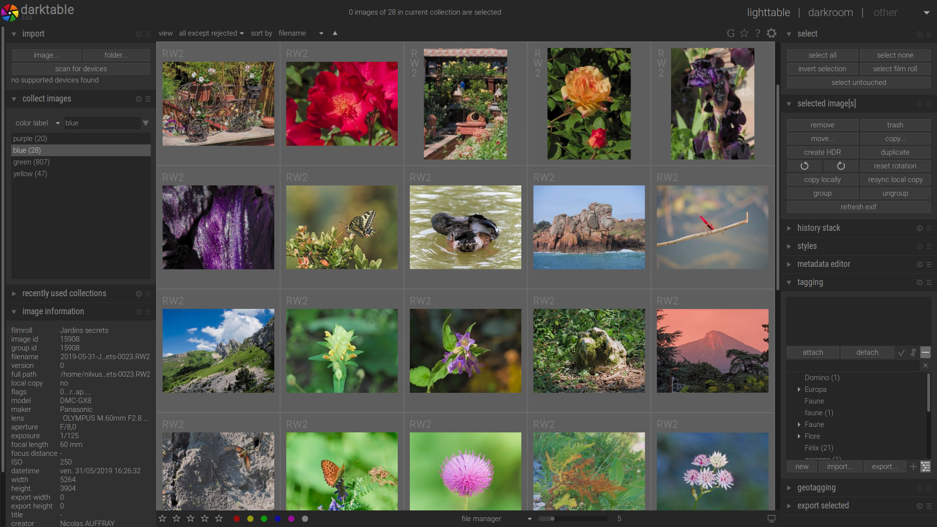Open the tag list settings icon near import button

click(926, 466)
